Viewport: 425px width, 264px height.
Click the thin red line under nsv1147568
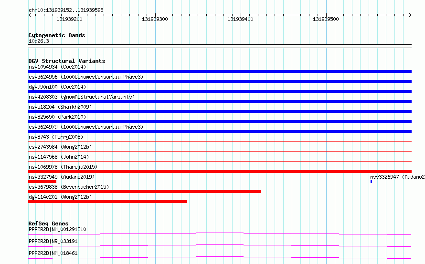point(220,161)
